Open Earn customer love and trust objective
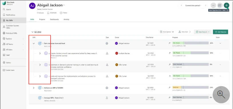The image size is (233, 109). point(55,43)
